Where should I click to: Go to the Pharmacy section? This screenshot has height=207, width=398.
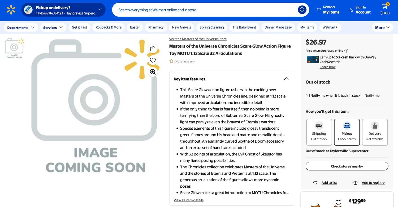(156, 27)
